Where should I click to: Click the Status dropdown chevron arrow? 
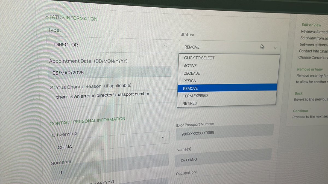[275, 48]
